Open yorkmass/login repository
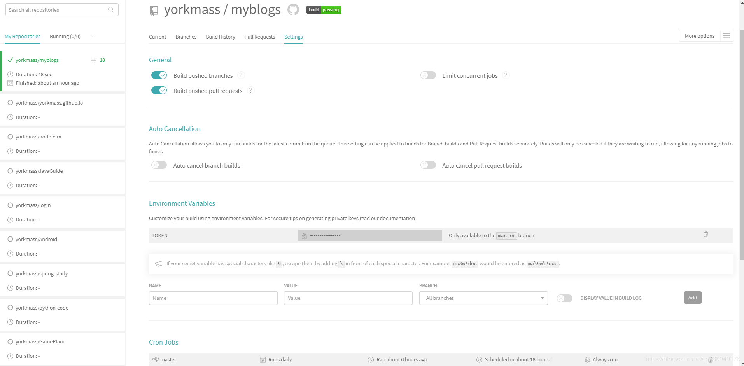 point(33,205)
